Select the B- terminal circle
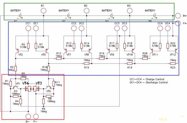The height and width of the screenshot is (123, 187). (x=28, y=116)
